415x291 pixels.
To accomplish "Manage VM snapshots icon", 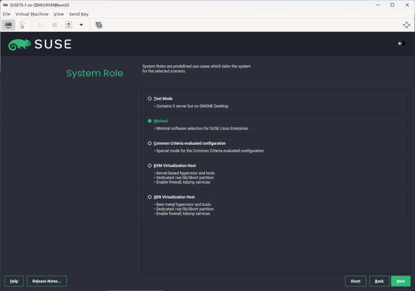I will (99, 25).
